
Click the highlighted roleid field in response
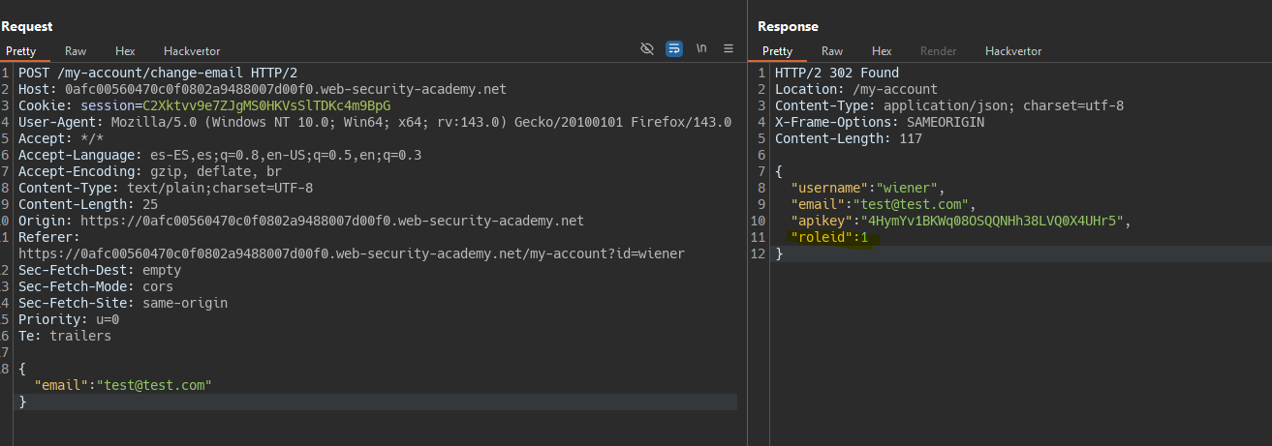pyautogui.click(x=829, y=237)
